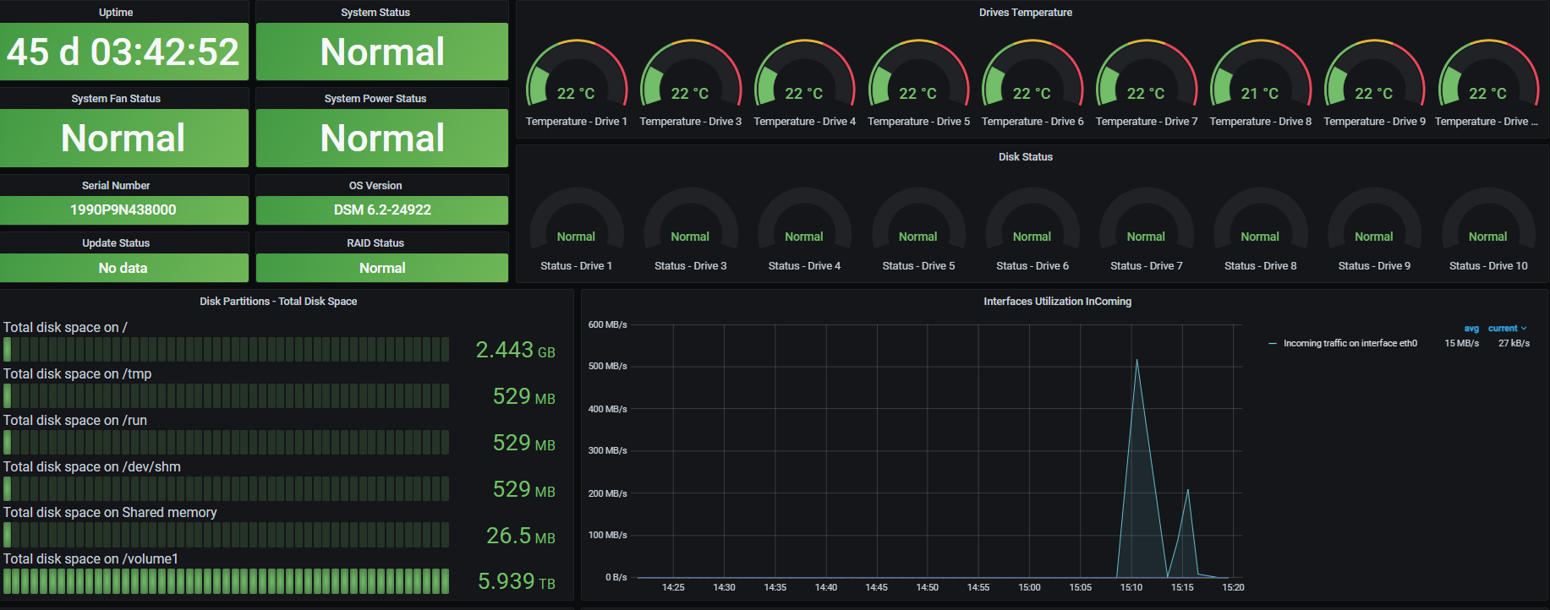Sort the legend by avg column
This screenshot has width=1550, height=610.
1471,329
